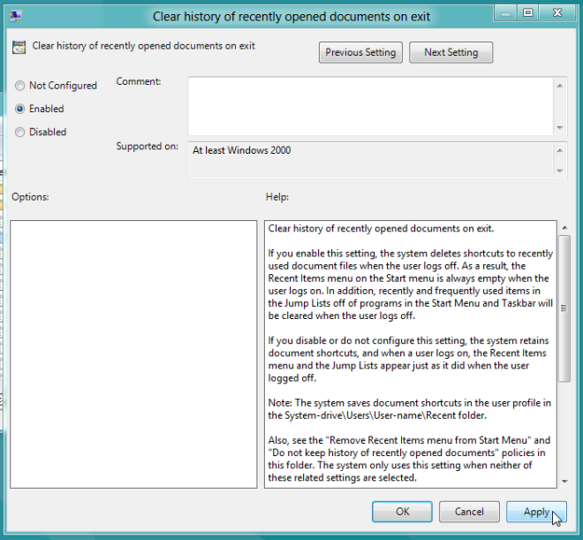Confirm with the OK button

[x=402, y=512]
